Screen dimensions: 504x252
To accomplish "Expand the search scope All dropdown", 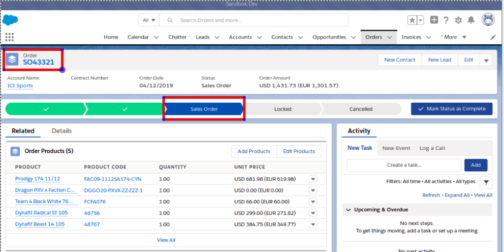I will pyautogui.click(x=149, y=20).
